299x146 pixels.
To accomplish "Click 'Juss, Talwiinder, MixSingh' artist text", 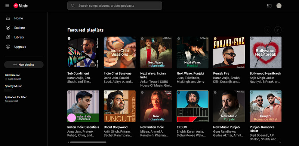I will (x=191, y=80).
